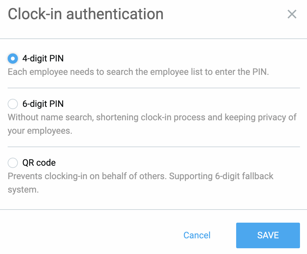Screen dimensions: 307x254
Task: Click the 4-digit PIN label text
Action: pos(43,59)
